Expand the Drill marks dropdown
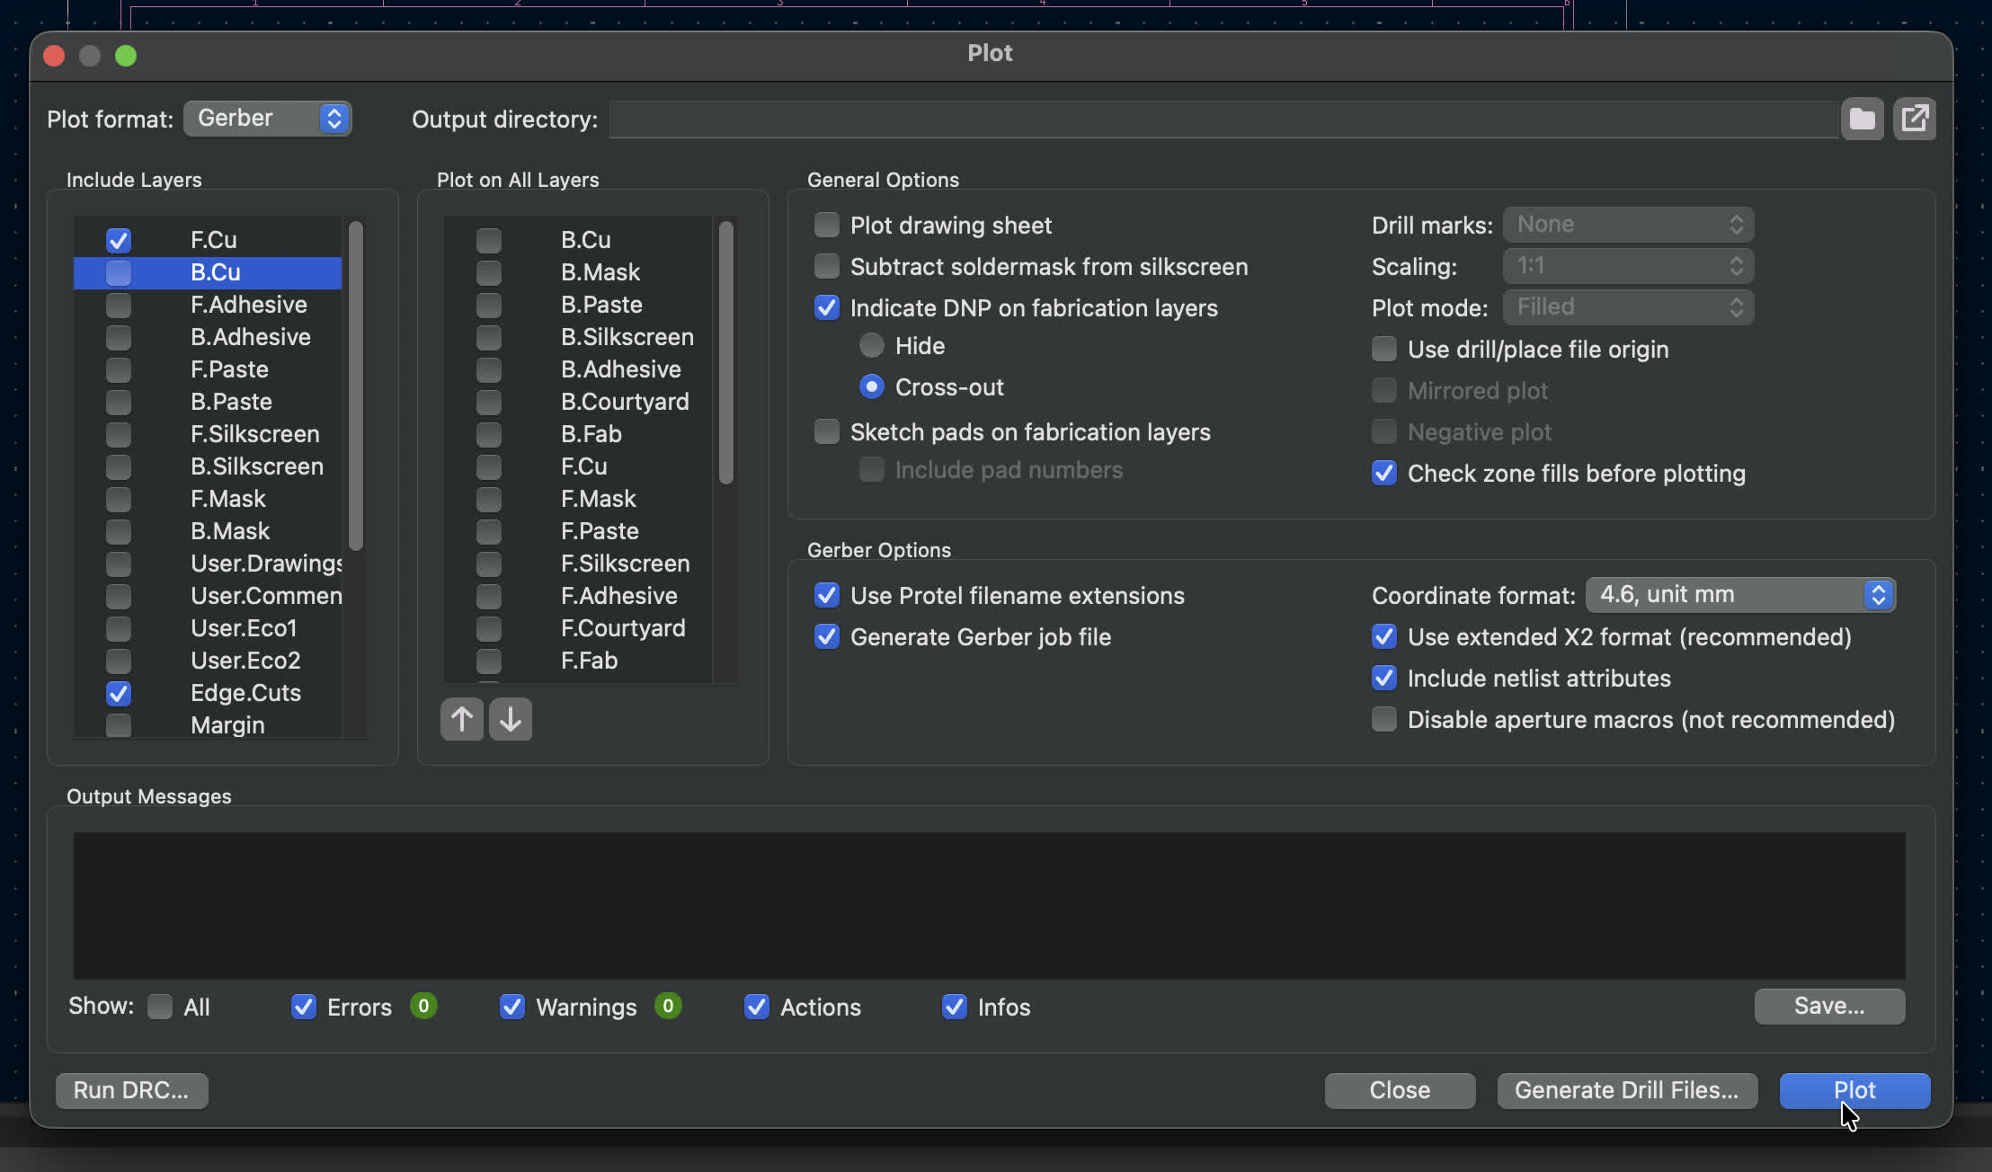1992x1172 pixels. [x=1628, y=225]
